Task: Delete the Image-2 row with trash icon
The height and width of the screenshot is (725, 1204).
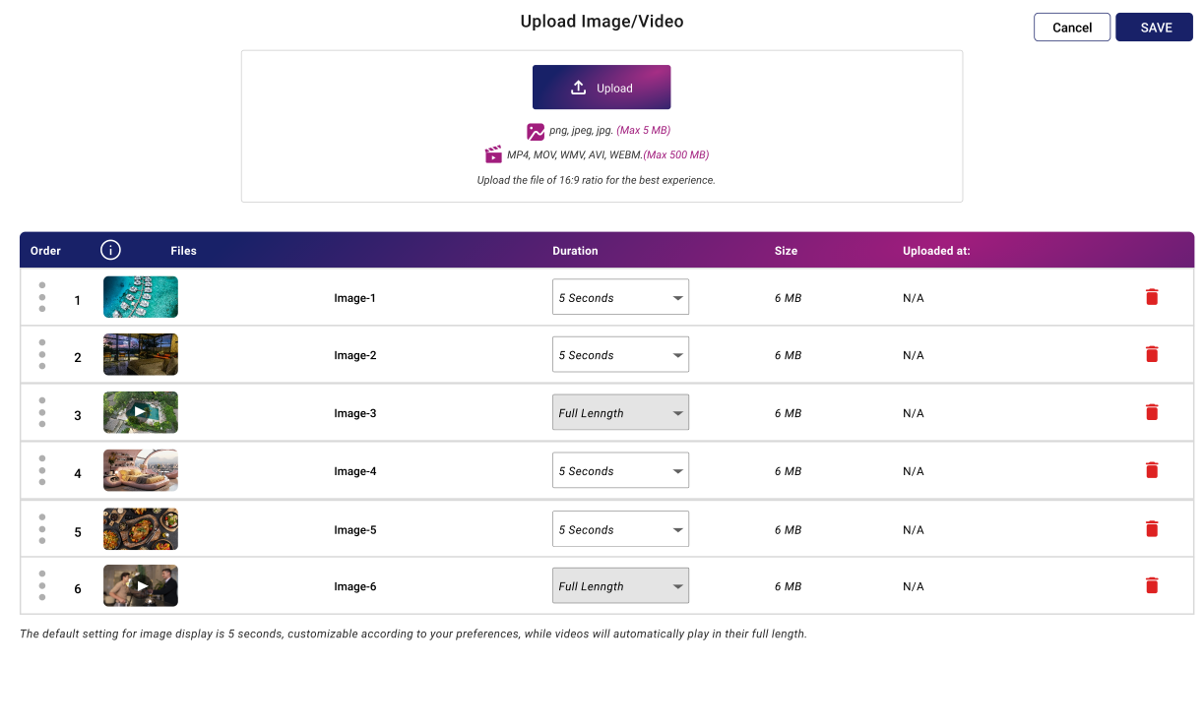Action: pos(1152,354)
